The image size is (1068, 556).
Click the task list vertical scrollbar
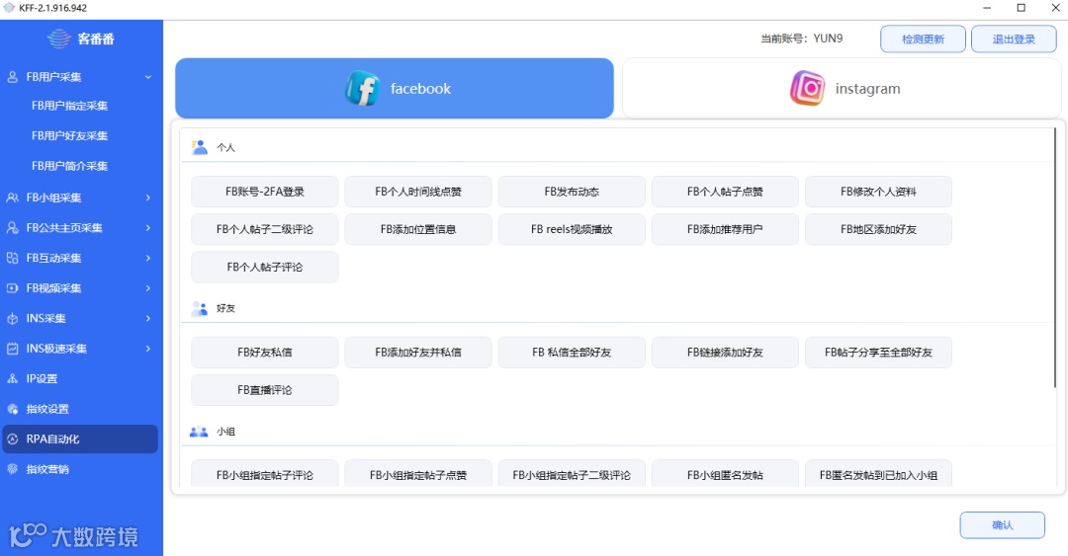[1055, 259]
